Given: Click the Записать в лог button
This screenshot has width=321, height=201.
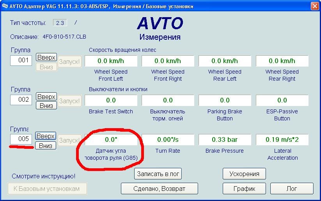Looking at the screenshot, I should (x=158, y=174).
